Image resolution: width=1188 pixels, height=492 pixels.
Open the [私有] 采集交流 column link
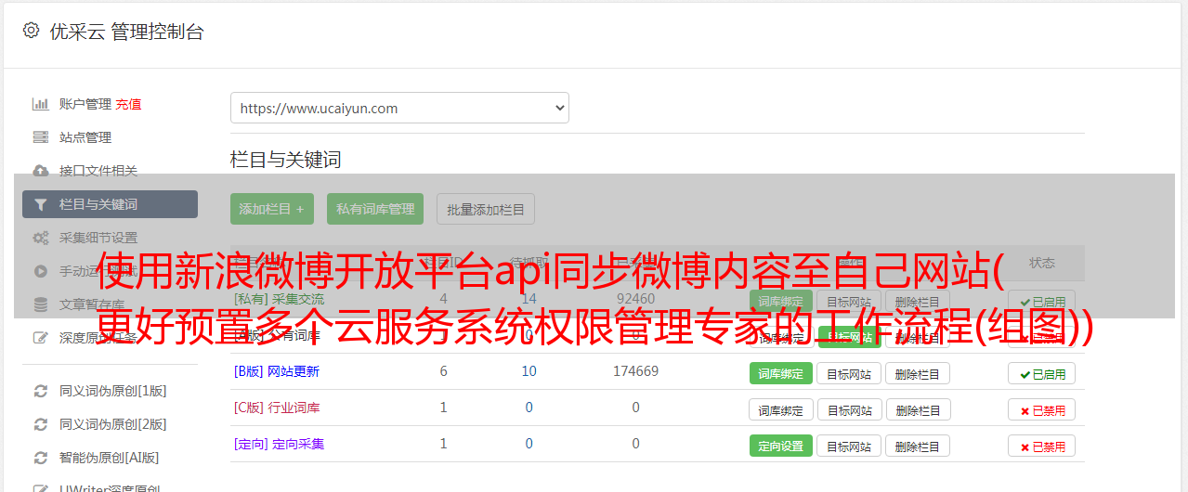(x=279, y=299)
